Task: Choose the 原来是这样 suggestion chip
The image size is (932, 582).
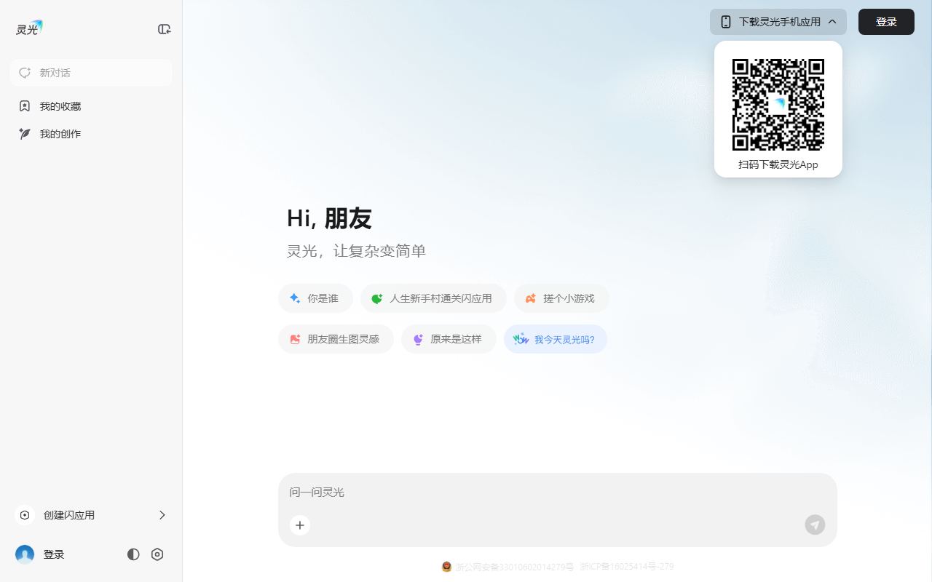Action: [x=449, y=339]
